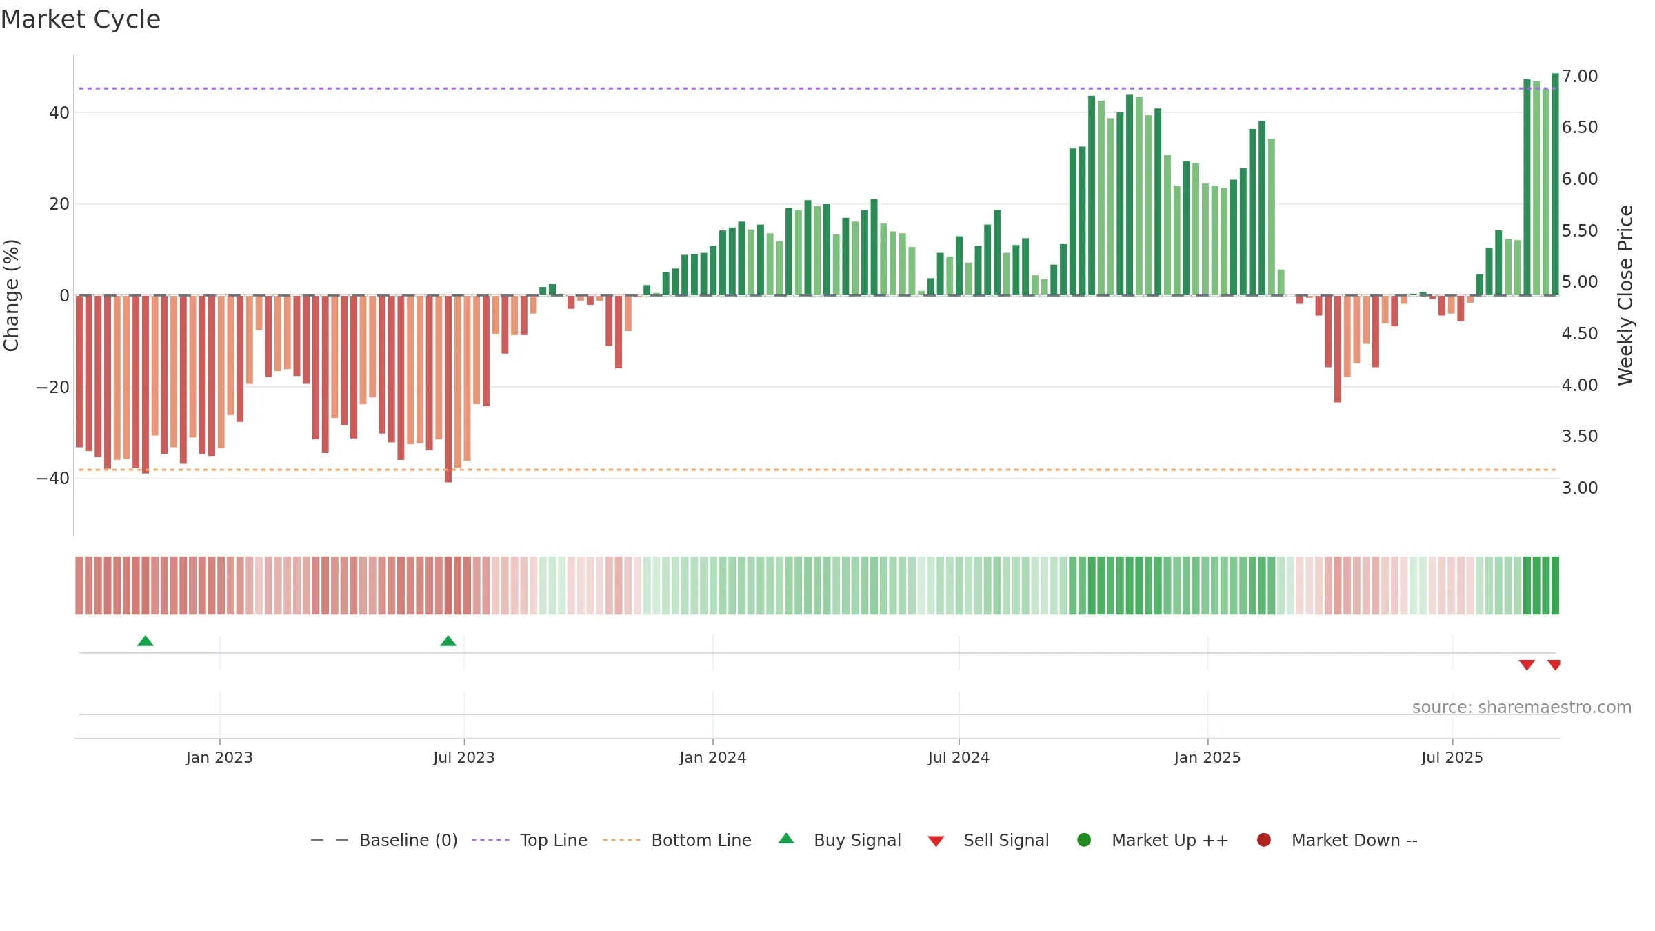Click the deepest red bar crossing the bottom line

pos(448,389)
